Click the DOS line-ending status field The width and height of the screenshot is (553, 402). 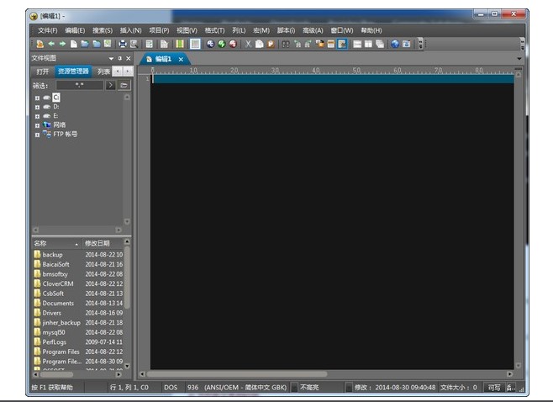click(x=171, y=388)
